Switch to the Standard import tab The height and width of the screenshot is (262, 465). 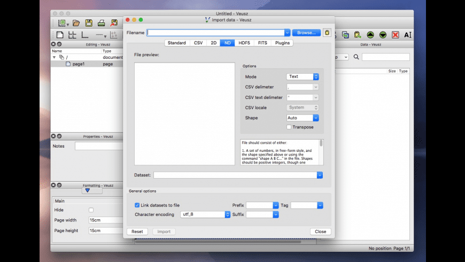tap(177, 43)
